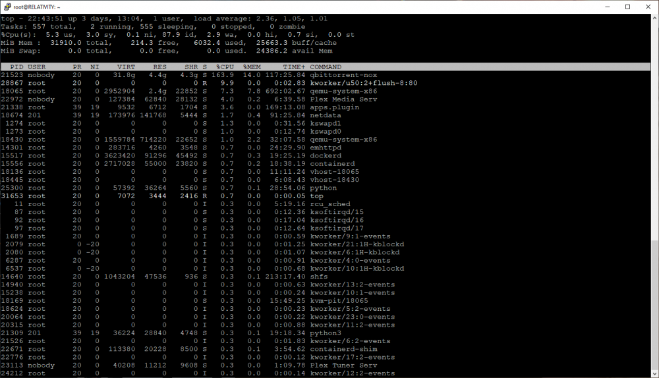
Task: Click the 31910.0 total memory value
Action: (66, 42)
